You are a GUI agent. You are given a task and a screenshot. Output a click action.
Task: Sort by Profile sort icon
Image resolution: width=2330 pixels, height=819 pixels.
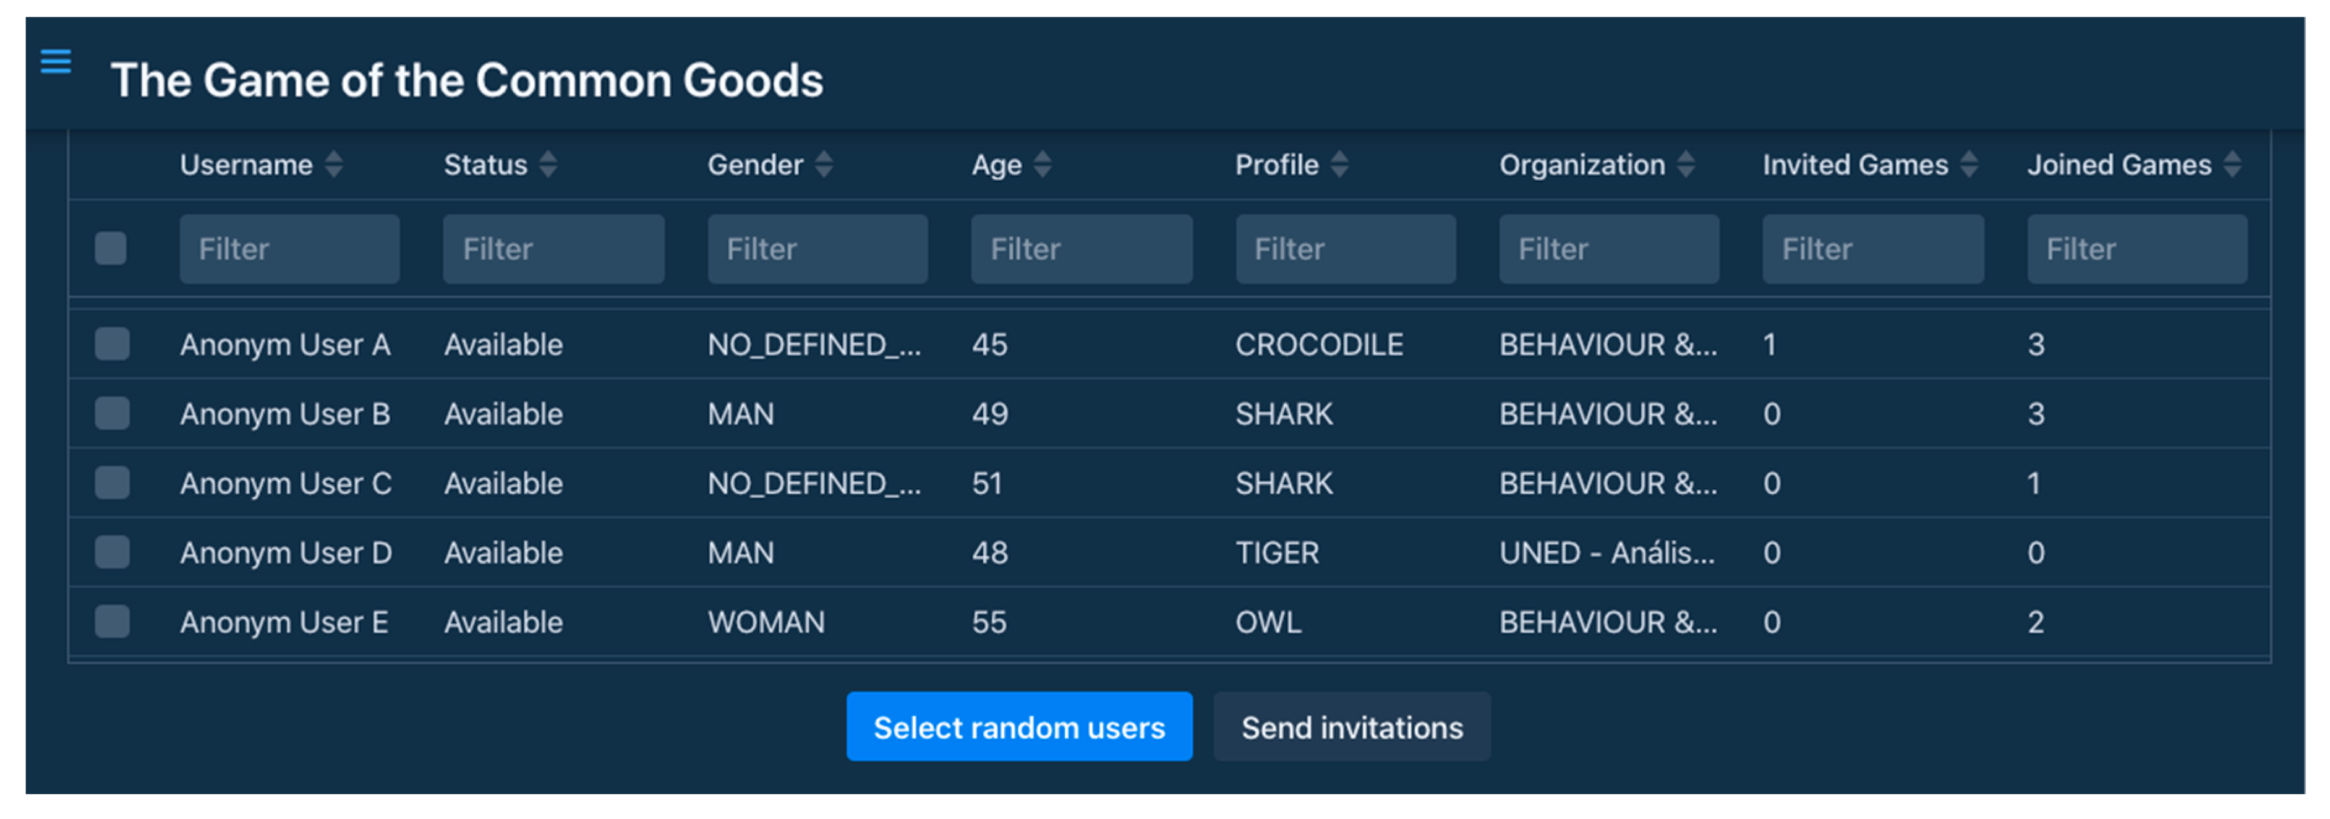1339,165
